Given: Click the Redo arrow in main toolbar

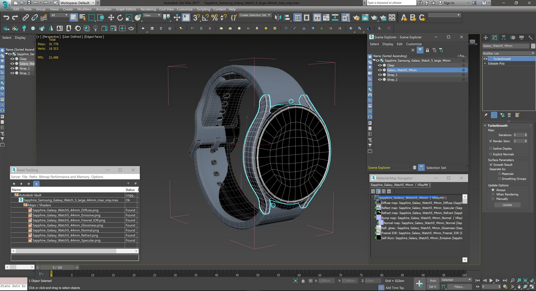Looking at the screenshot, I should (15, 18).
